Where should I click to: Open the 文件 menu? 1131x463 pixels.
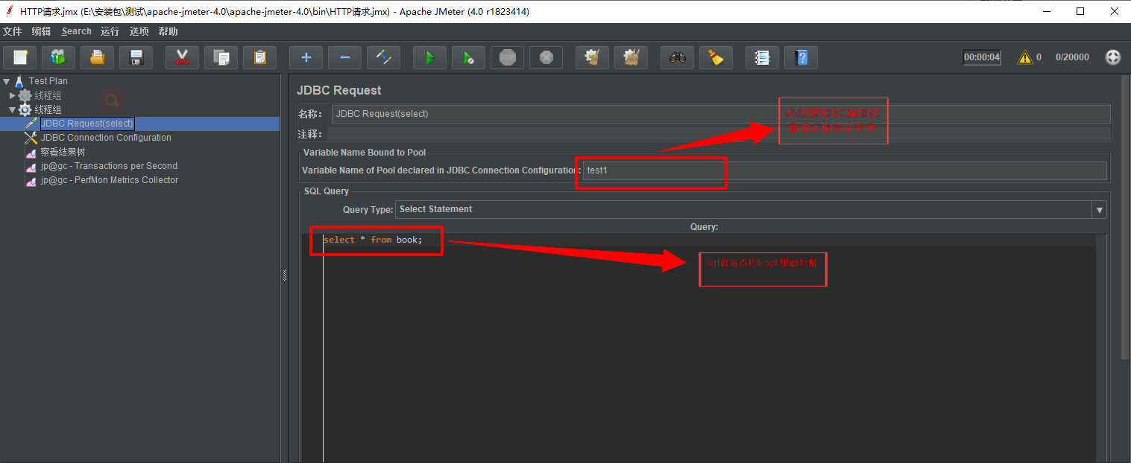tap(13, 31)
